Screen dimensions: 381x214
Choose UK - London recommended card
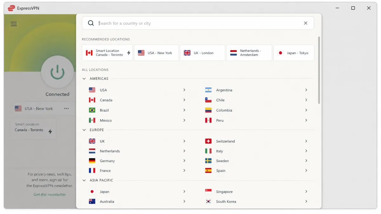point(203,53)
